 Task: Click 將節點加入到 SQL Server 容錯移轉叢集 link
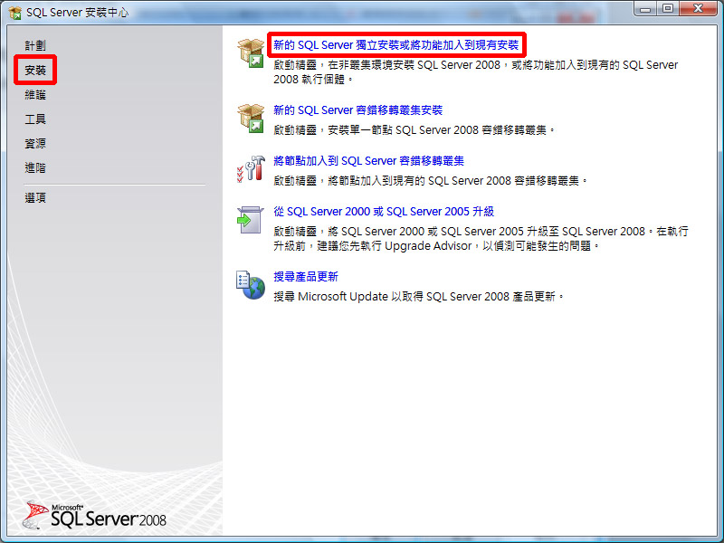(368, 161)
